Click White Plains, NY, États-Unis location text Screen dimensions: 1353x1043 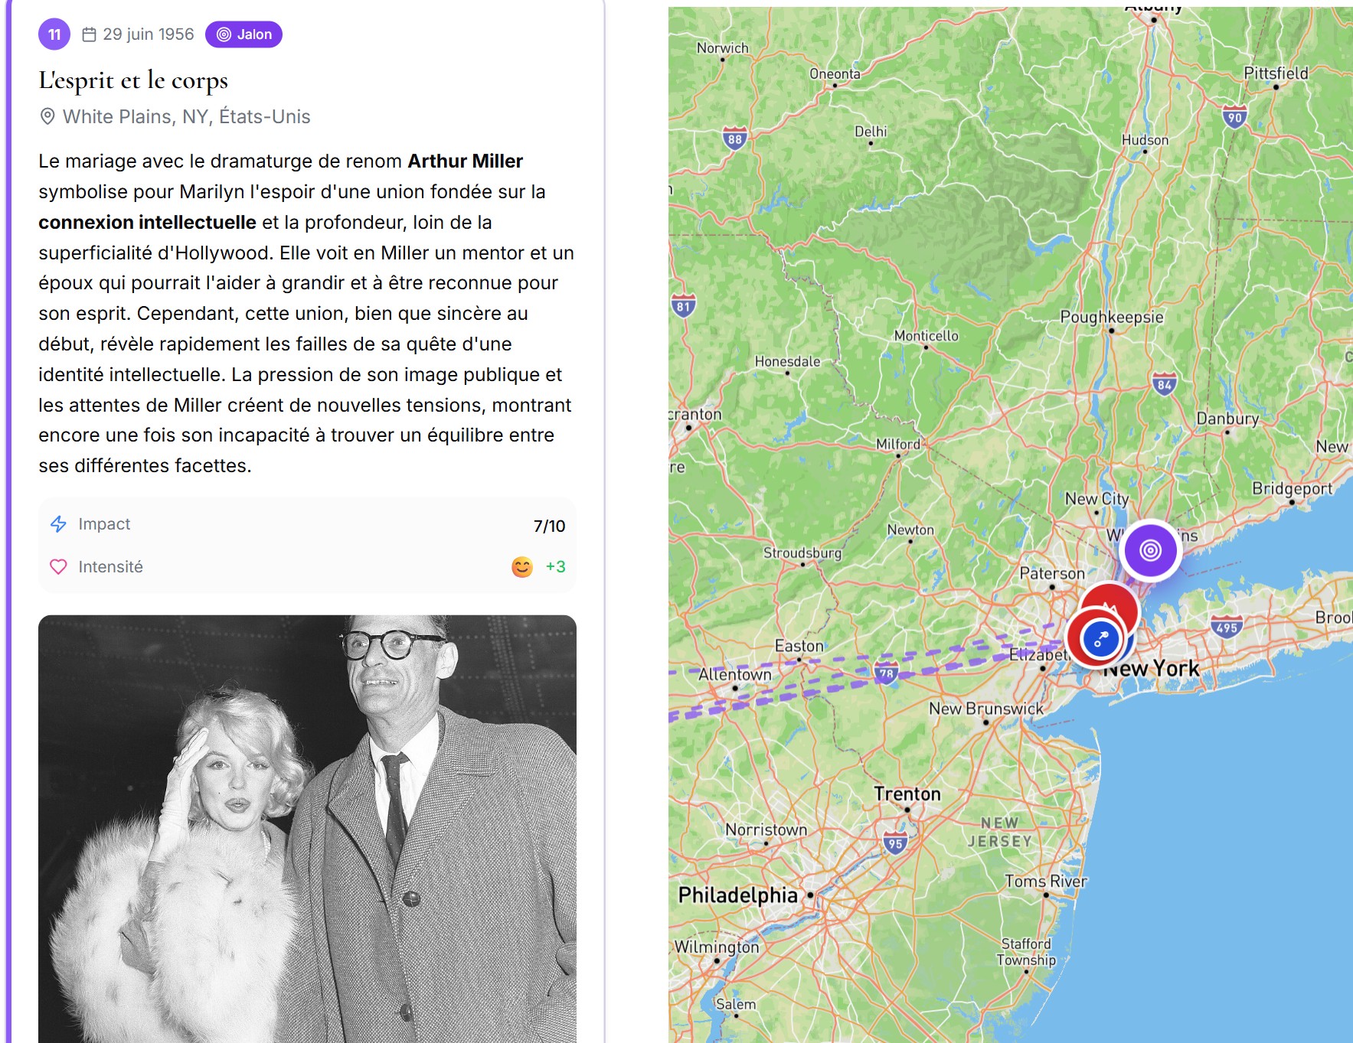[x=187, y=116]
